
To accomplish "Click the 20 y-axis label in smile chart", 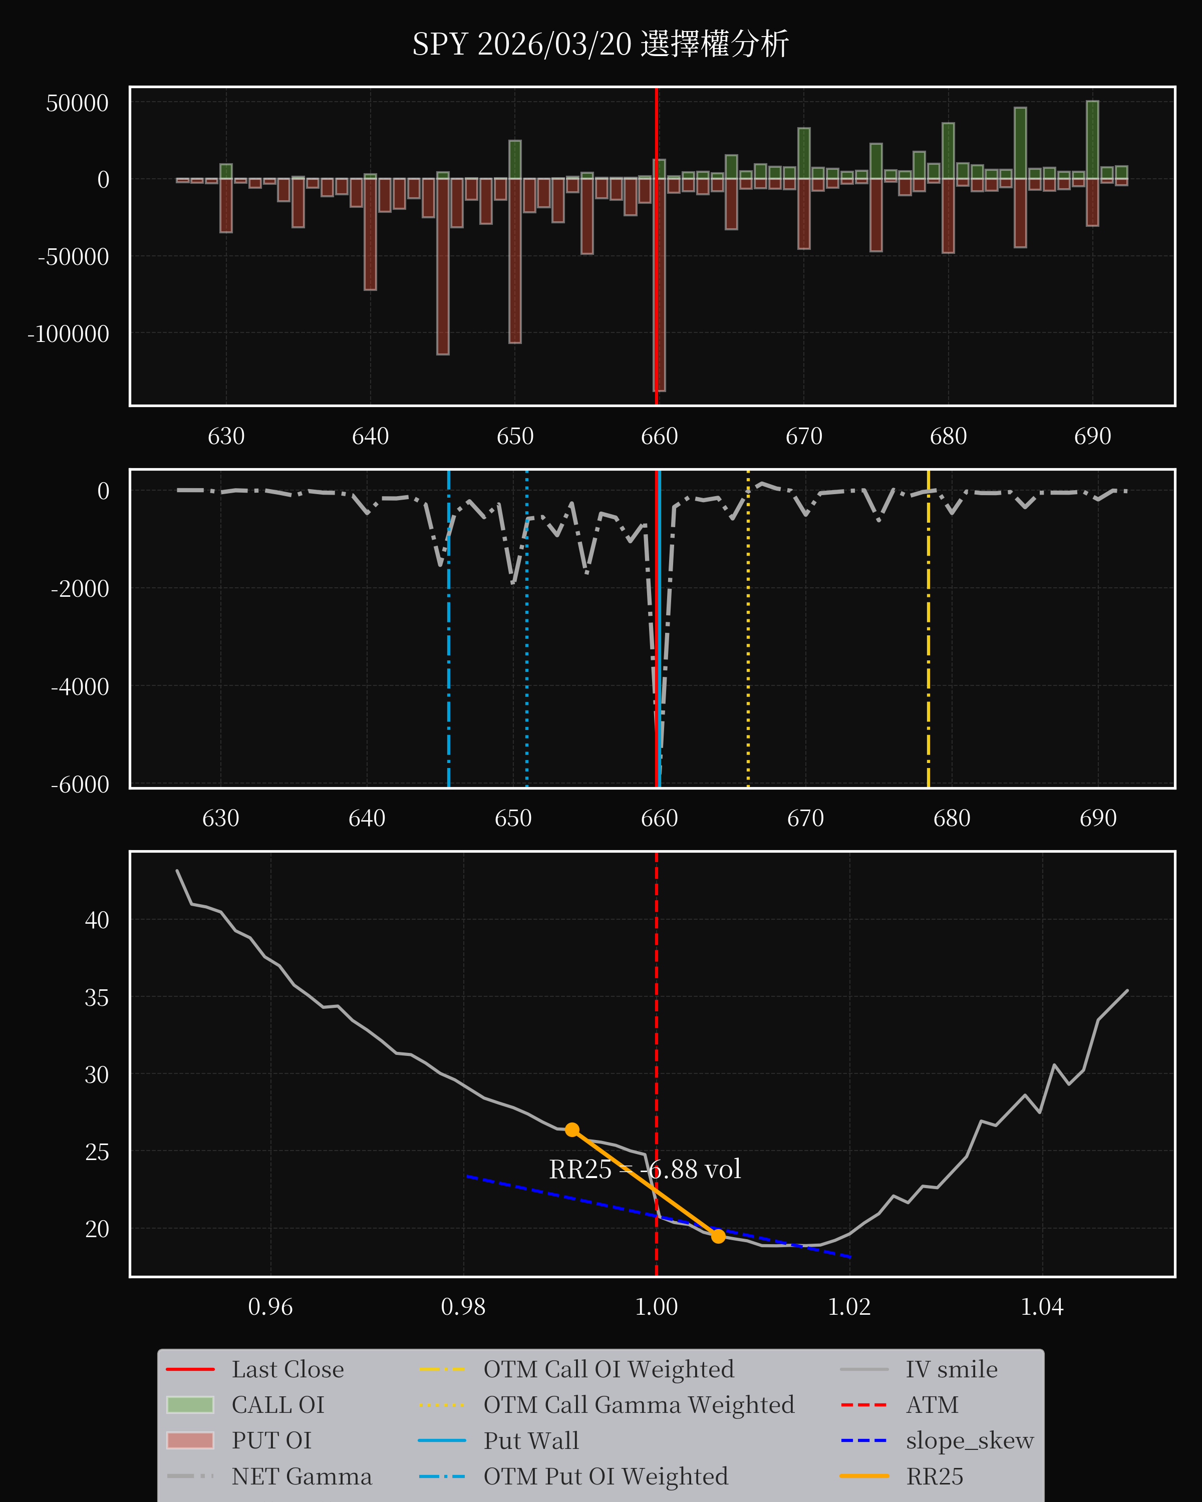I will (x=97, y=1229).
